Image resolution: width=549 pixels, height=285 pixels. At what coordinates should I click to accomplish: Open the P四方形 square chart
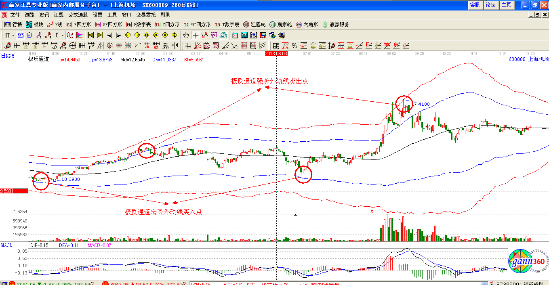79,25
